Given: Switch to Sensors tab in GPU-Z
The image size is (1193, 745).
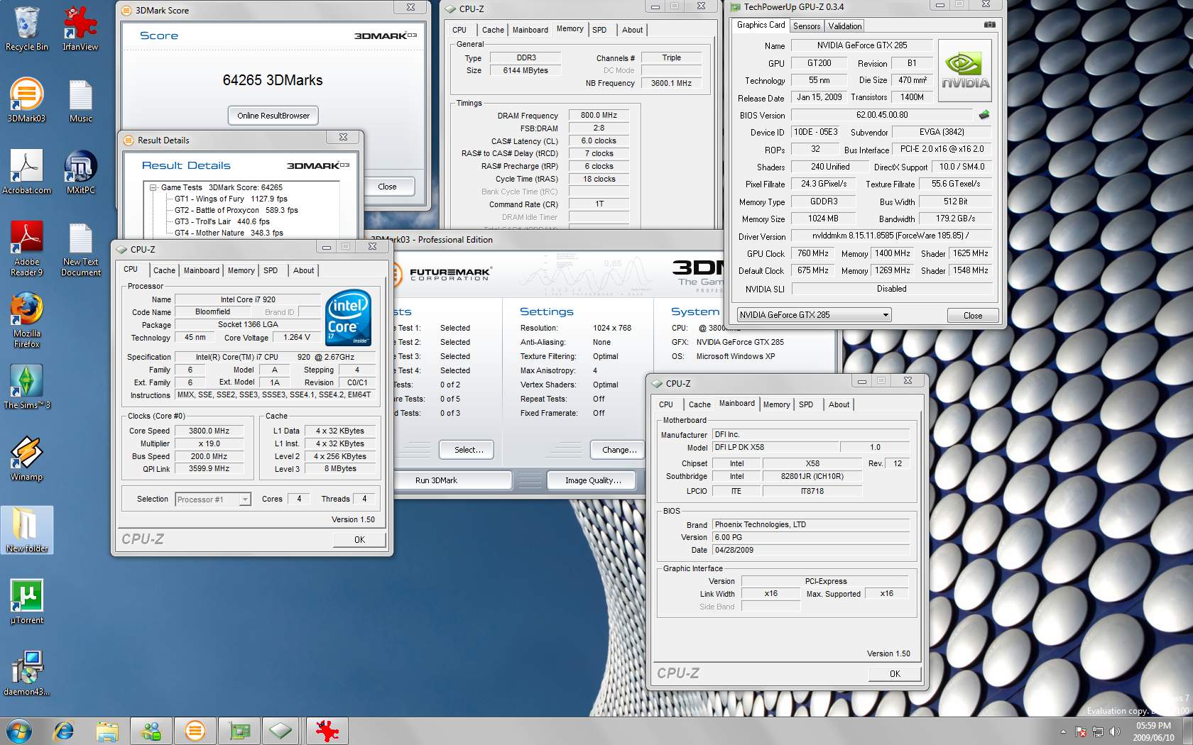Looking at the screenshot, I should tap(807, 26).
